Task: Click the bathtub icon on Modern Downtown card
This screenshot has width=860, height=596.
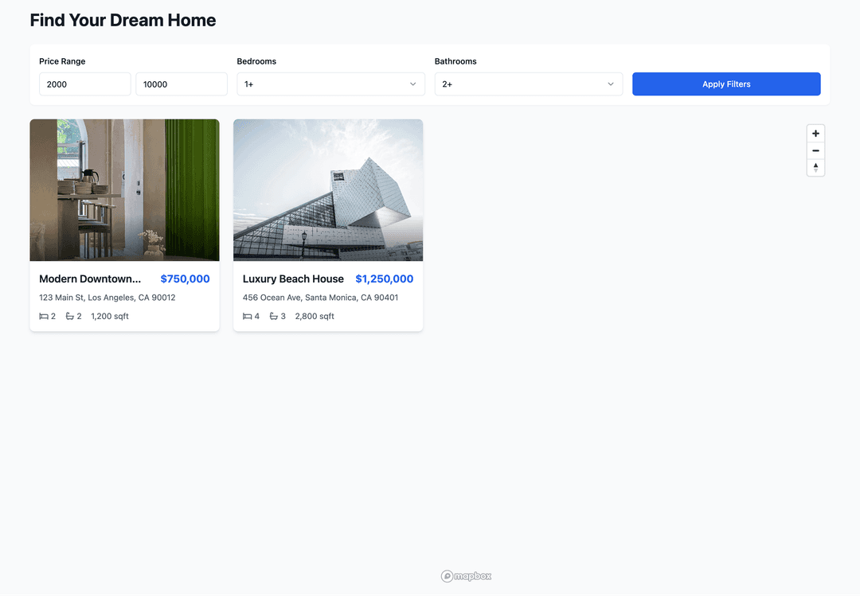Action: pyautogui.click(x=69, y=316)
